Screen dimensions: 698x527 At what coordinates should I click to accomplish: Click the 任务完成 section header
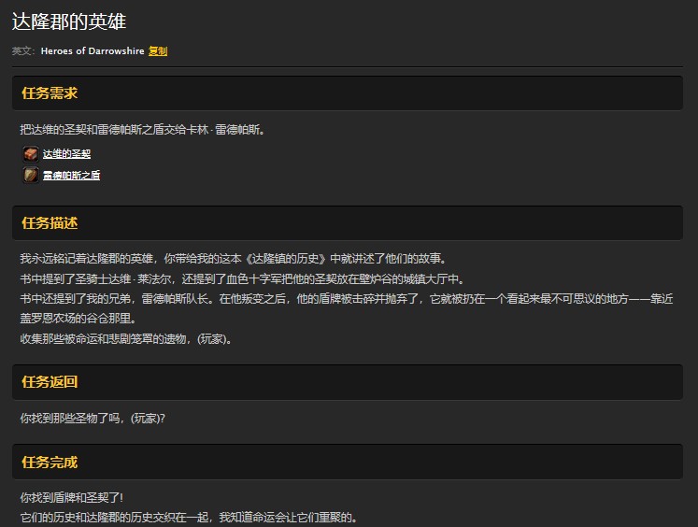pos(50,463)
